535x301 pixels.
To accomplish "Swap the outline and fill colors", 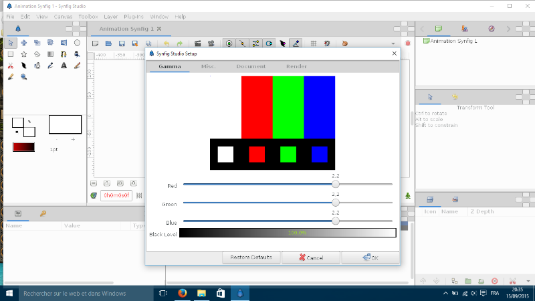I will 30,120.
